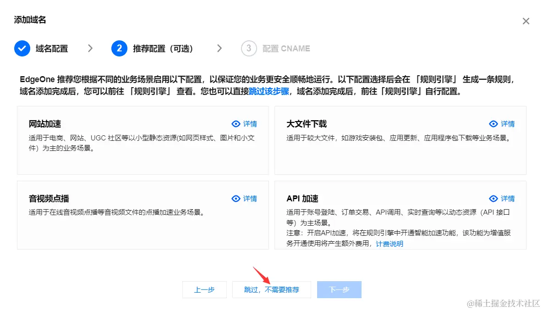
Task: Select the 大文件下载 card
Action: click(400, 140)
